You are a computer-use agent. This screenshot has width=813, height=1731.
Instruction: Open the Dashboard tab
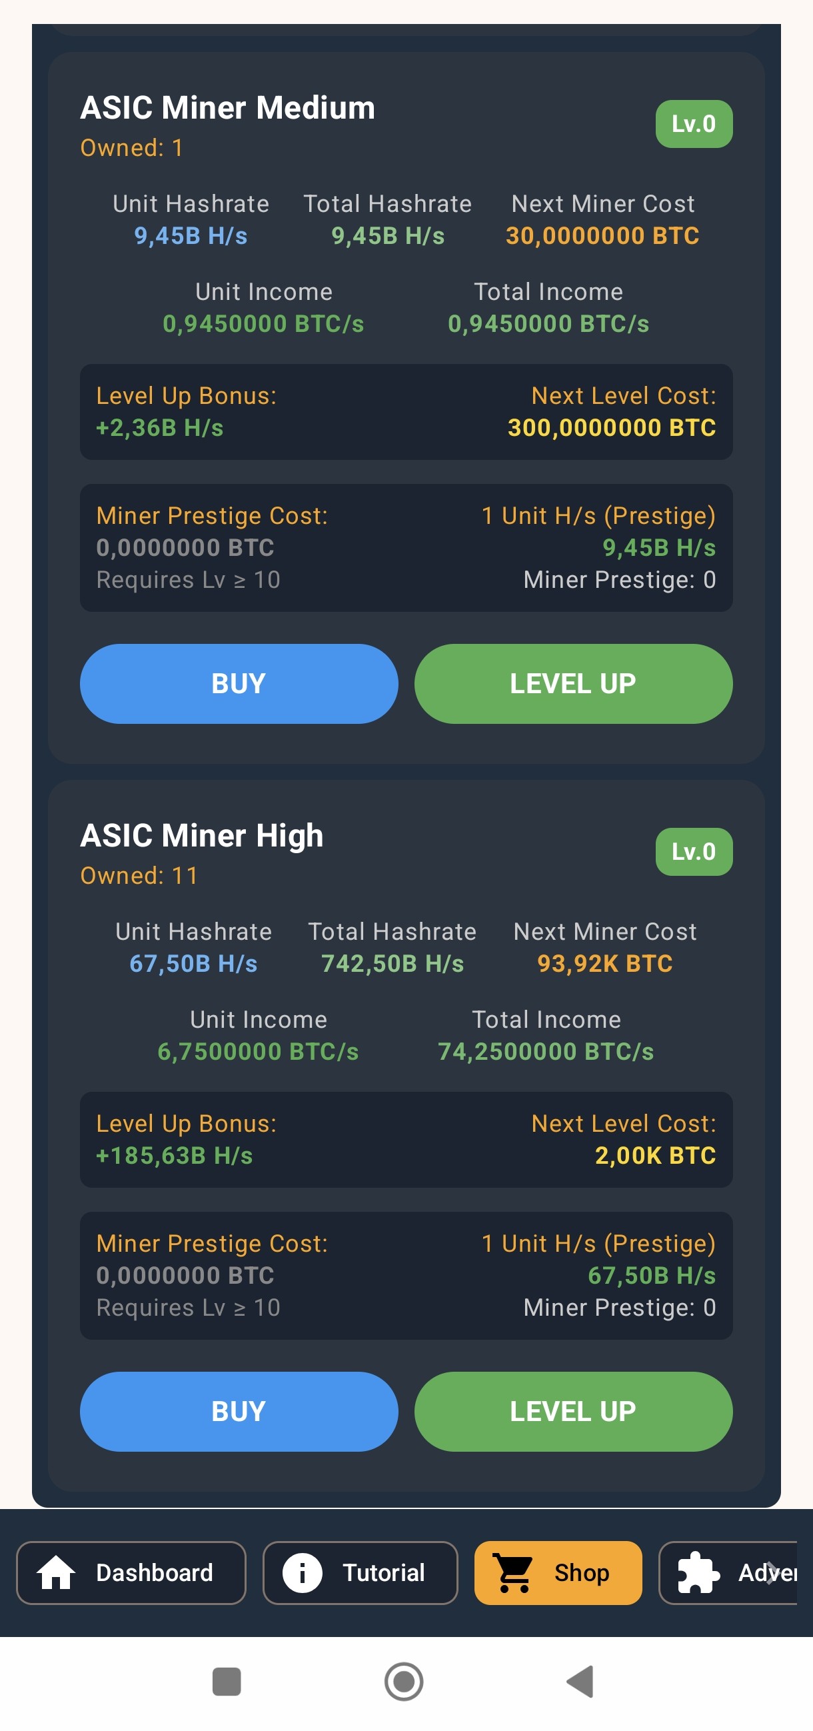coord(131,1572)
